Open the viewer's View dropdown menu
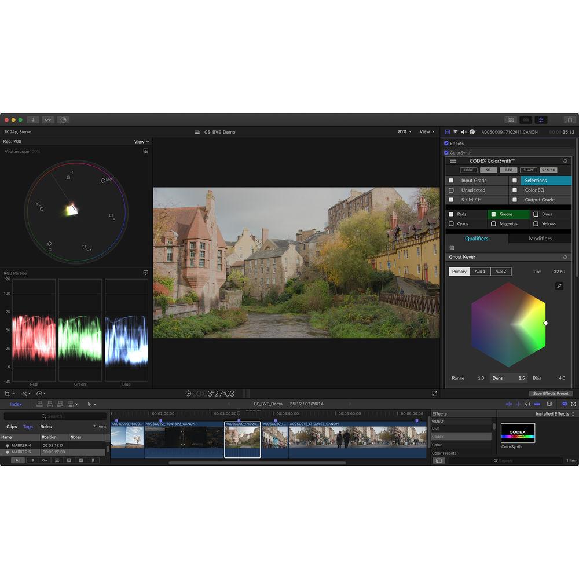The image size is (579, 579). click(x=427, y=132)
